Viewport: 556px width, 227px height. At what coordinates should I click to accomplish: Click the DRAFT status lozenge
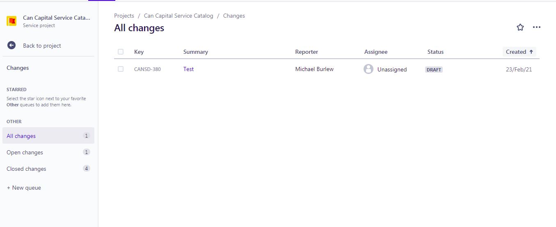(x=434, y=69)
